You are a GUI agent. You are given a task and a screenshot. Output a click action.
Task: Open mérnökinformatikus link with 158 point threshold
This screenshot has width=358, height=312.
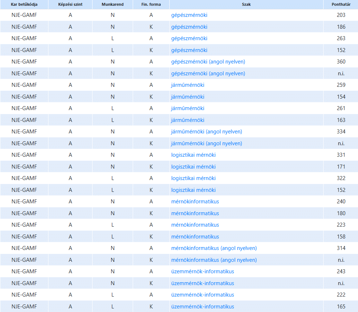(195, 237)
